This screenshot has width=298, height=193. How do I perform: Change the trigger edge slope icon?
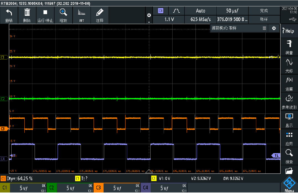tap(176, 11)
